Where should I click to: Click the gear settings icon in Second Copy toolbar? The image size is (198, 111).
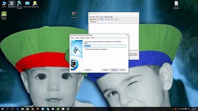[112, 19]
